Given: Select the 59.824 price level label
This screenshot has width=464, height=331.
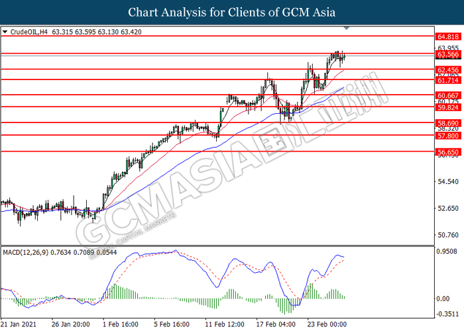Looking at the screenshot, I should point(448,107).
